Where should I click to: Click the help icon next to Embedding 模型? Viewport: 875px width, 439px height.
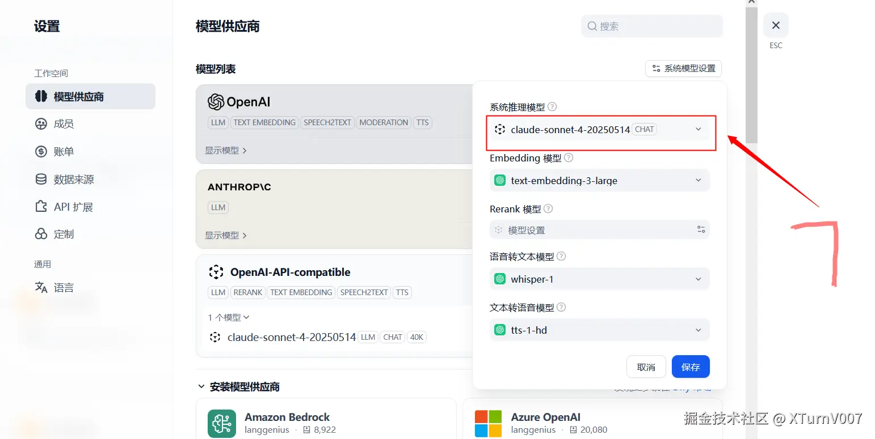click(x=569, y=158)
